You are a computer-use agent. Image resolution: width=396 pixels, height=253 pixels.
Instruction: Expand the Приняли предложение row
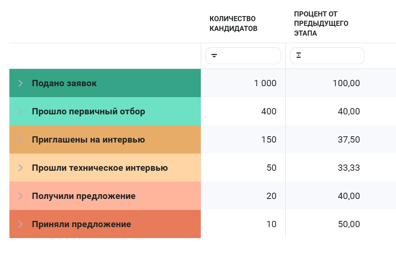(x=20, y=224)
